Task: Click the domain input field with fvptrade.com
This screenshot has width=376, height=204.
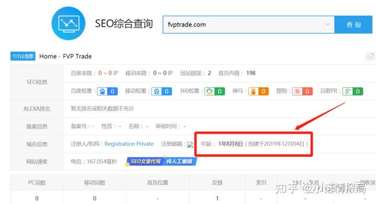Action: click(x=249, y=25)
